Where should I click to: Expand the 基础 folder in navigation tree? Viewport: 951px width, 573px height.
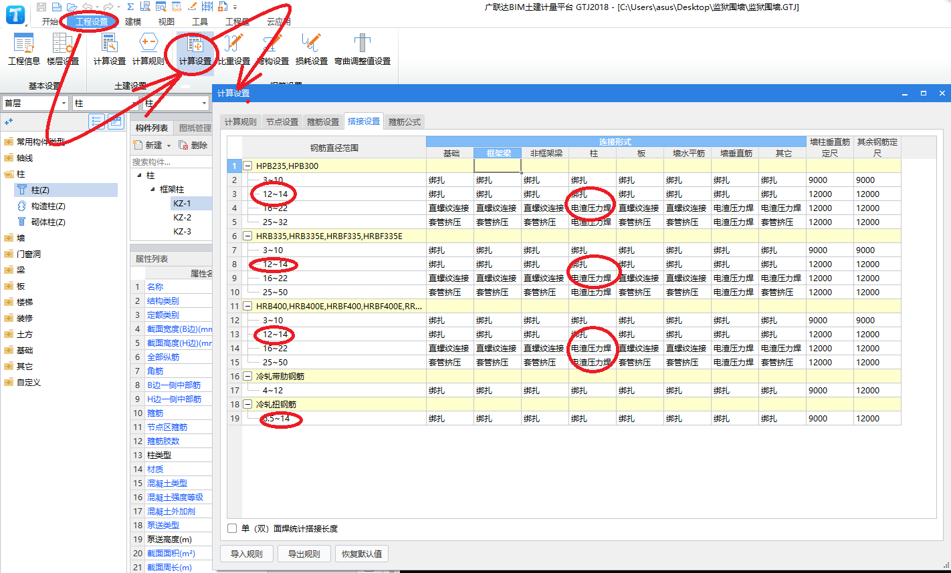click(x=8, y=351)
